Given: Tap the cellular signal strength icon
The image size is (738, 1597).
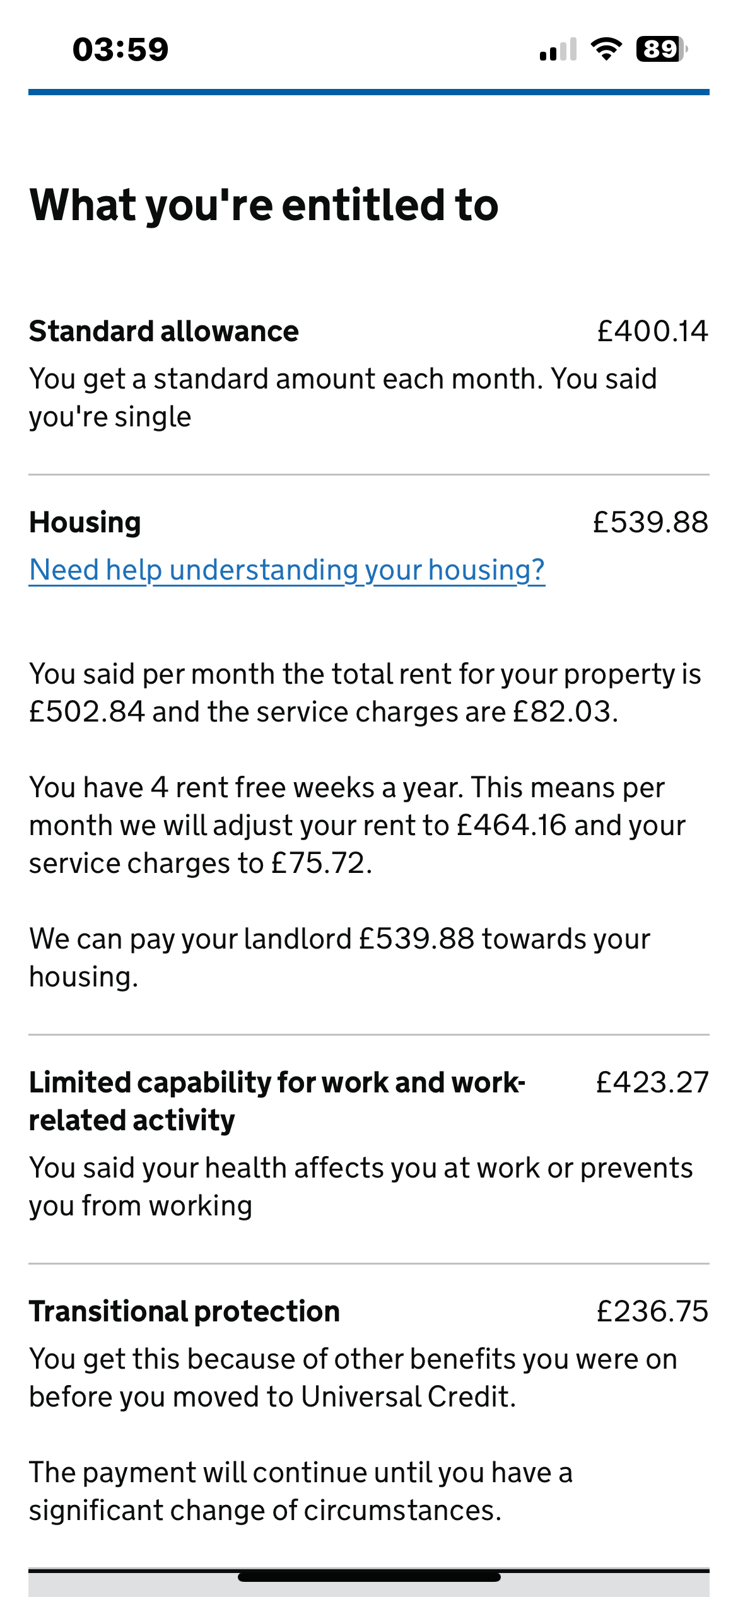Looking at the screenshot, I should (x=558, y=49).
